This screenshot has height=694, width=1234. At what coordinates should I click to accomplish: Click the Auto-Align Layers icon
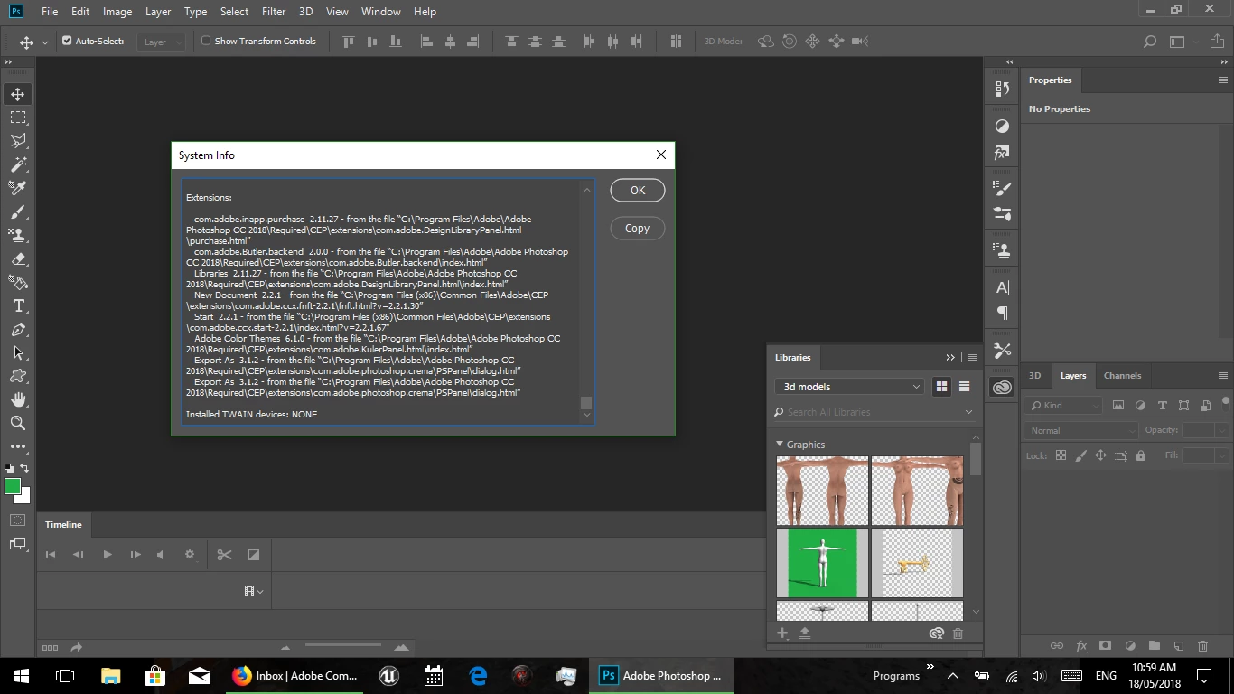(676, 42)
